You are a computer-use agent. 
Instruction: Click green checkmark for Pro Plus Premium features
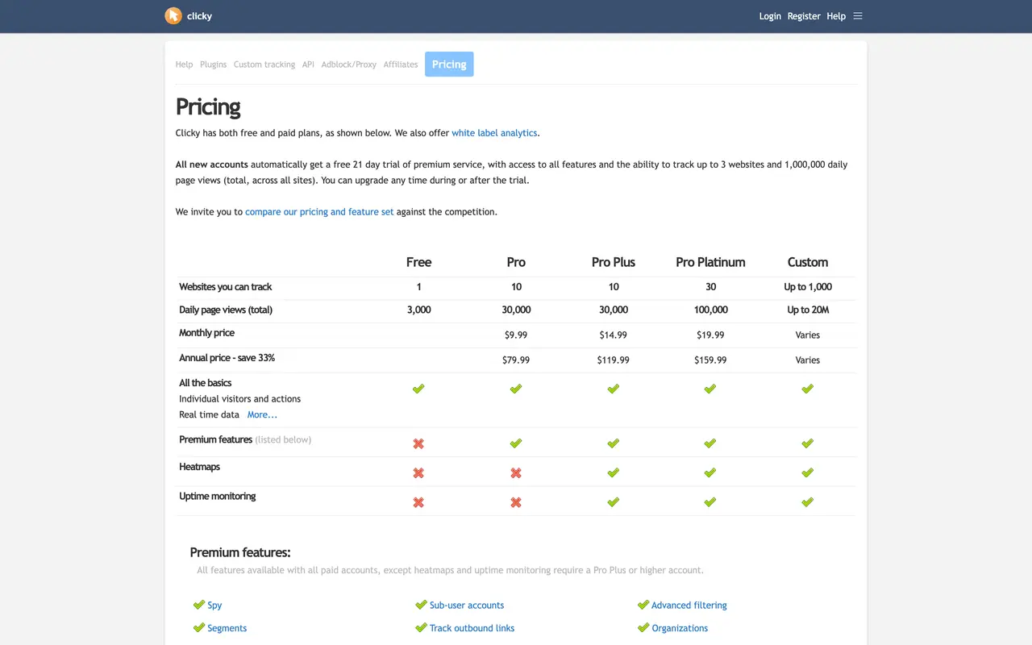click(614, 443)
